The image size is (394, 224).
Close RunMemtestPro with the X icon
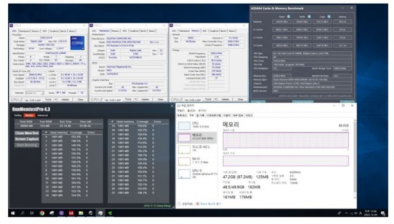click(172, 106)
